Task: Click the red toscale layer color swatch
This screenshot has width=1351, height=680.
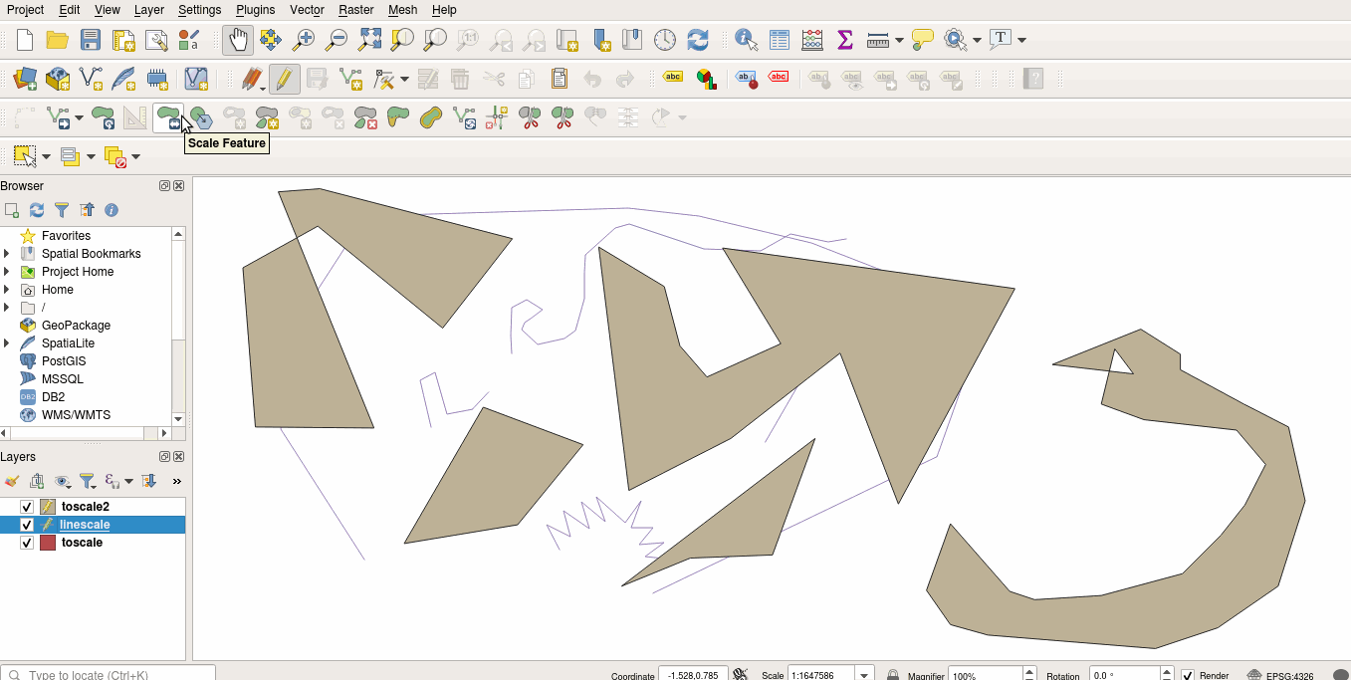Action: [x=47, y=543]
